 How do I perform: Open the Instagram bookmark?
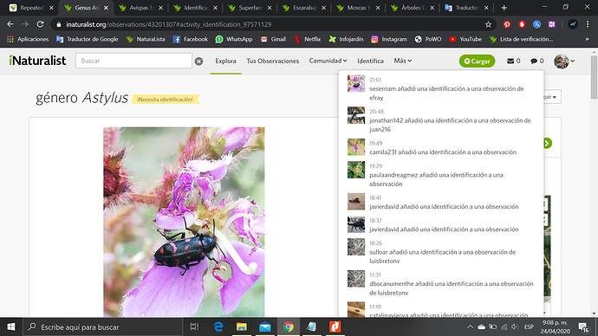[389, 39]
